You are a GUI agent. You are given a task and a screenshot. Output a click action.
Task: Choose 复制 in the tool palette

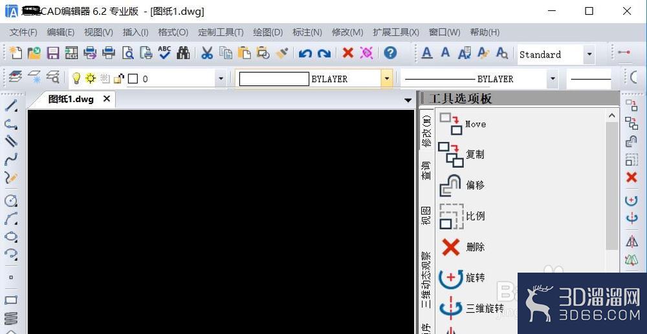coord(461,154)
